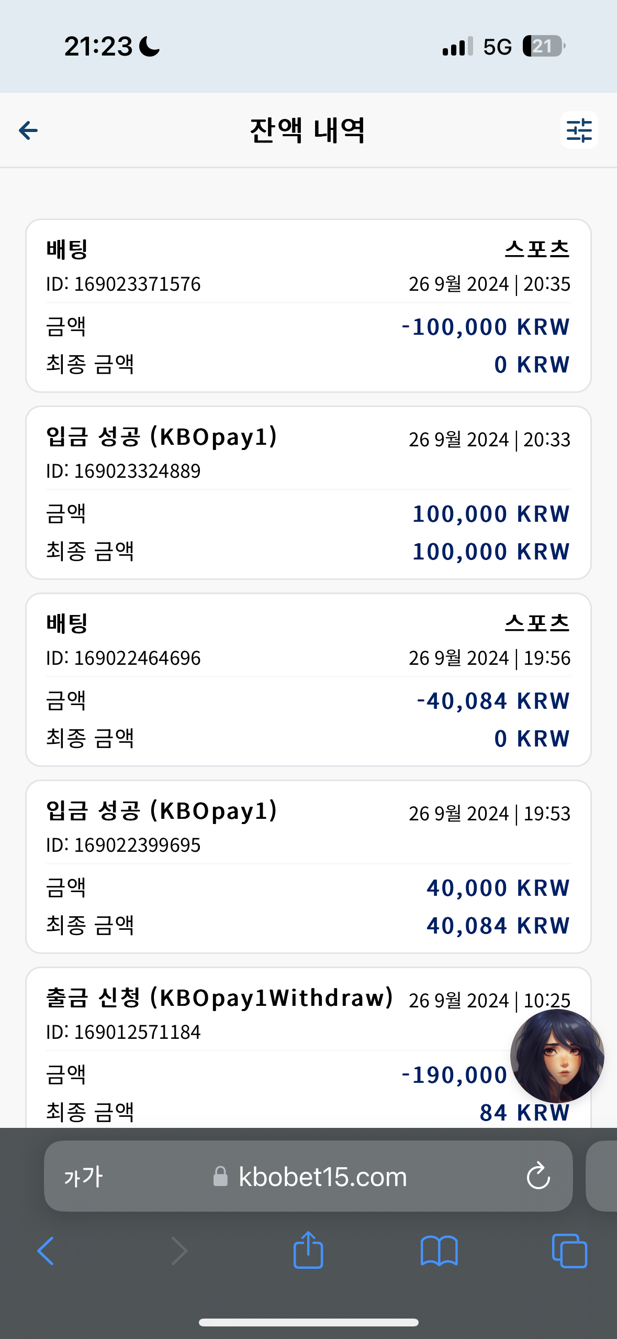Open the Safari bookmarks book icon

point(439,1251)
